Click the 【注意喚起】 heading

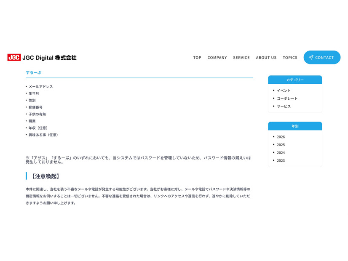(45, 176)
